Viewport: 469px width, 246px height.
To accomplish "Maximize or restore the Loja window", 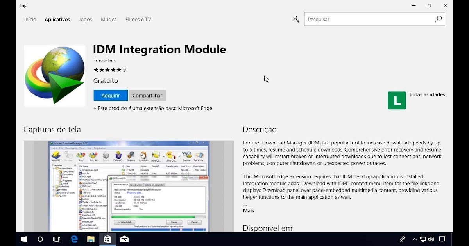I will [430, 6].
